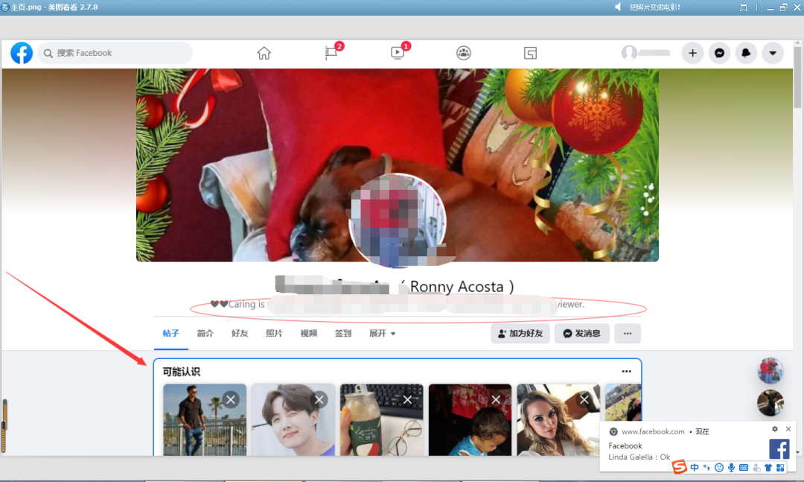Switch to the 好友 tab
Screen dimensions: 804x482
click(x=240, y=334)
